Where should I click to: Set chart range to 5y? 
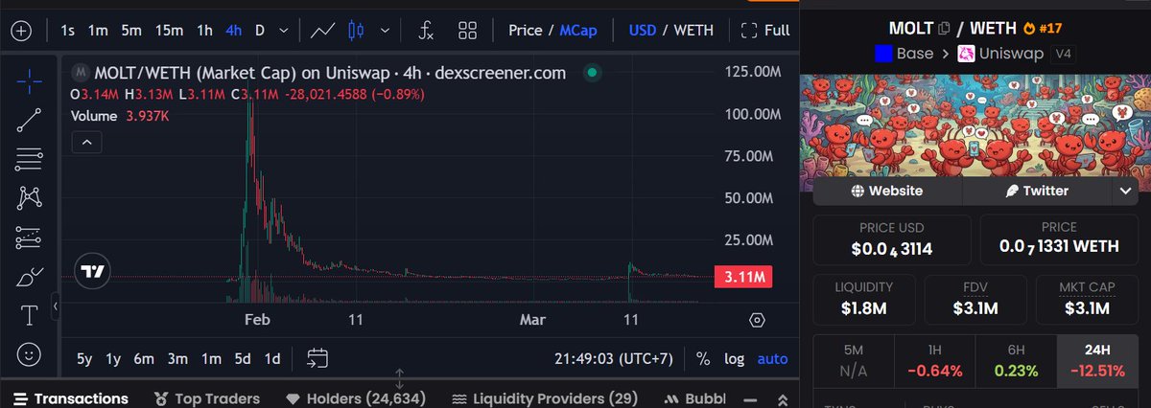tap(85, 359)
